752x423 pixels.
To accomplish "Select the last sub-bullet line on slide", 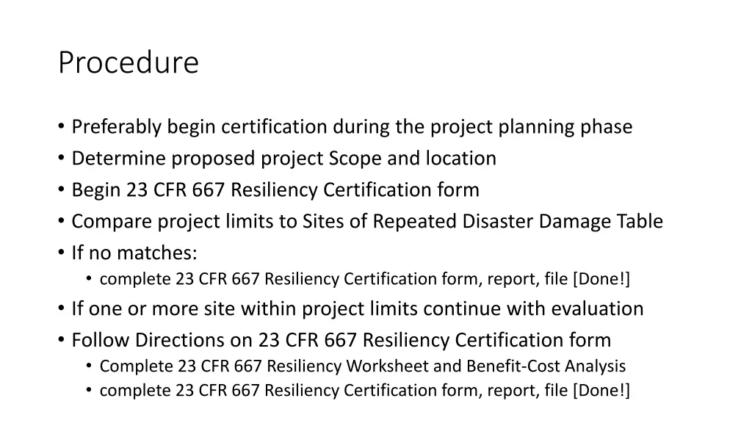I will click(364, 391).
